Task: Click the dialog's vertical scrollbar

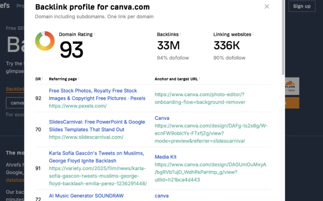Action: click(283, 39)
